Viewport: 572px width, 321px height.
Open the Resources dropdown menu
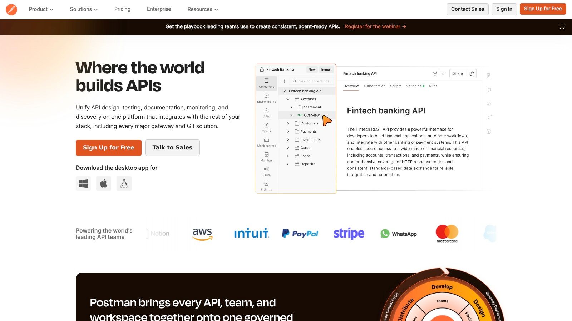[203, 9]
